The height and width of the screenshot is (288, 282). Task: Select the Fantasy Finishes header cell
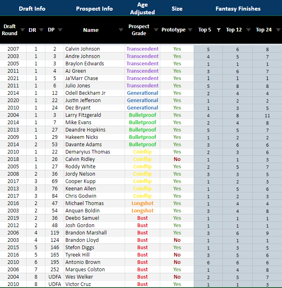(238, 9)
